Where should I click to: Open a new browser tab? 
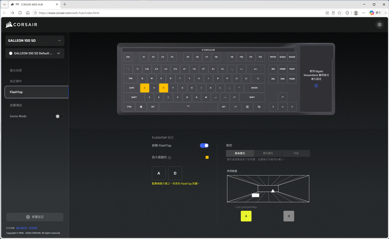point(64,4)
